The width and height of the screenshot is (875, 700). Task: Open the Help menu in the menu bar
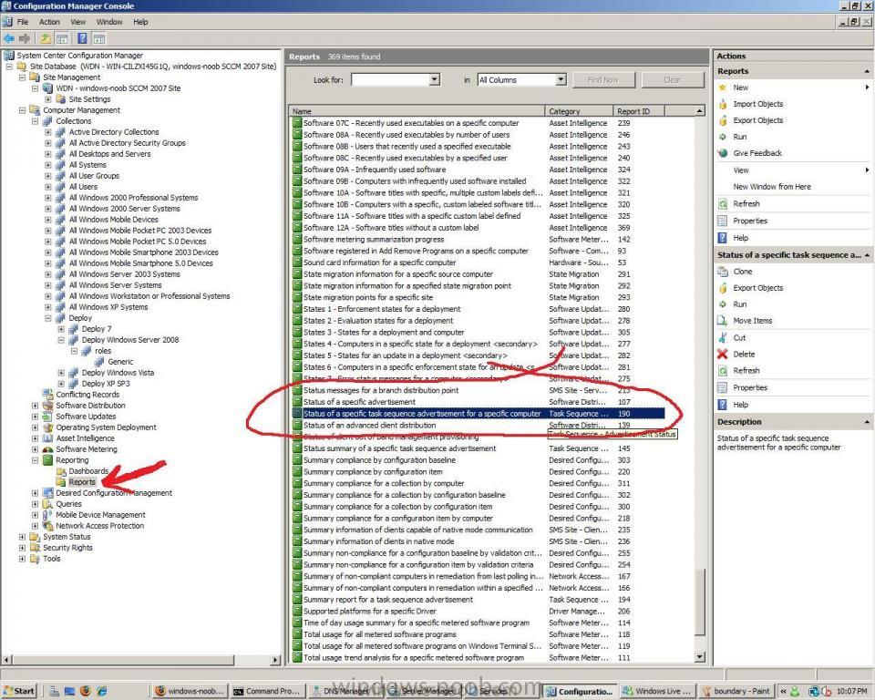[x=140, y=22]
